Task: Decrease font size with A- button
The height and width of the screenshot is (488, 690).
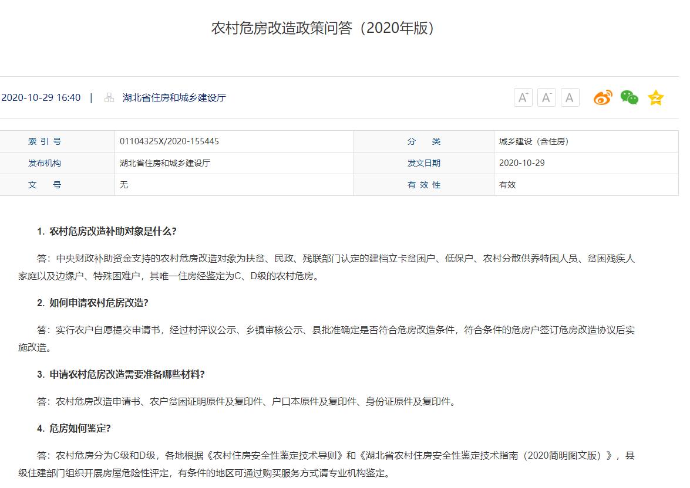Action: (x=546, y=97)
